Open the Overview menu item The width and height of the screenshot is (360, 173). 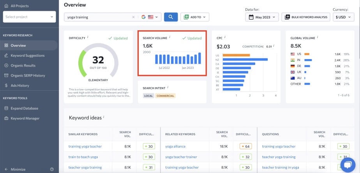click(x=29, y=45)
